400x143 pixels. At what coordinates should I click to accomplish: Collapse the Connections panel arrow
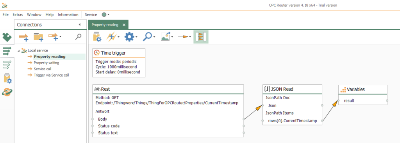(x=80, y=25)
